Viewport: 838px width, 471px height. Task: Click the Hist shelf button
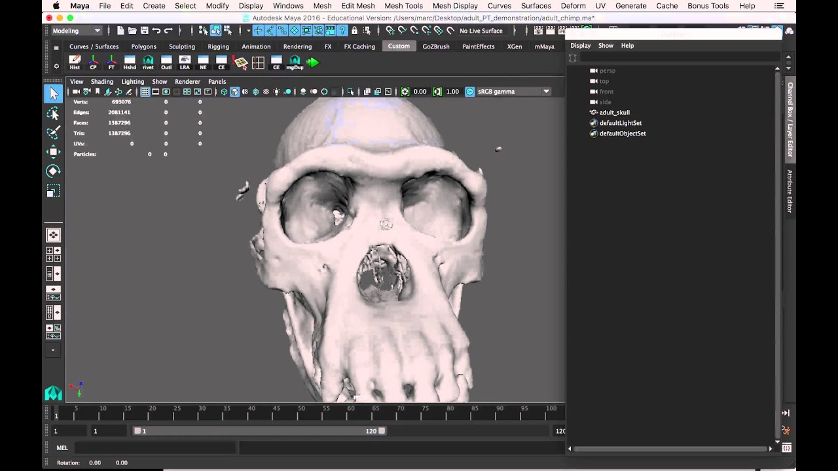75,63
